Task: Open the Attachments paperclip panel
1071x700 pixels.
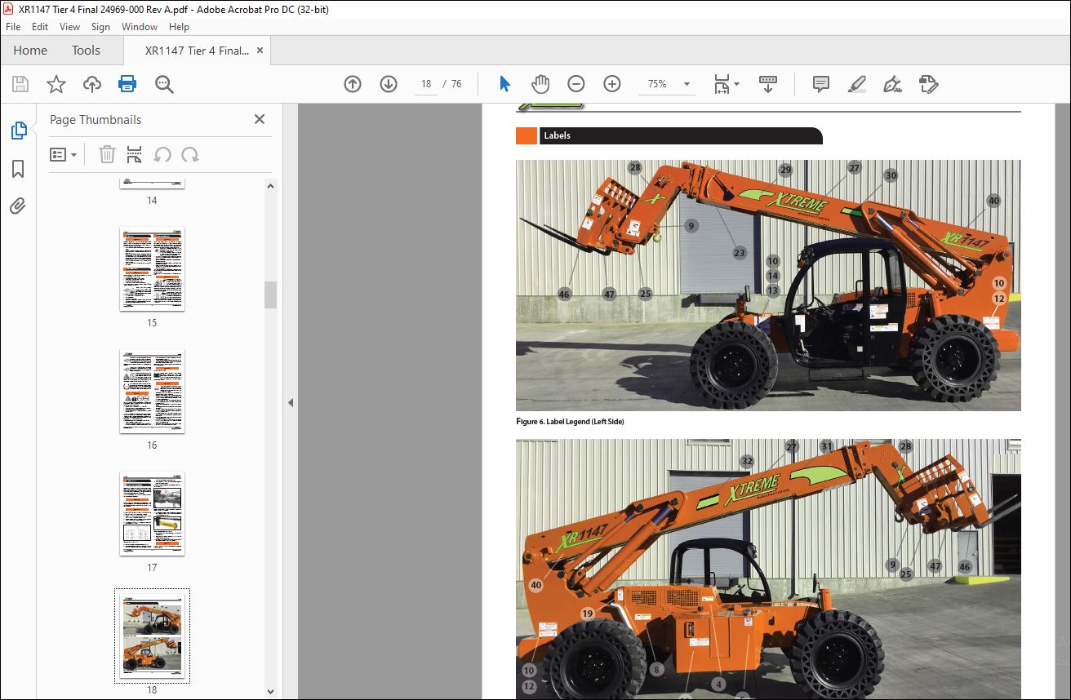Action: 18,206
